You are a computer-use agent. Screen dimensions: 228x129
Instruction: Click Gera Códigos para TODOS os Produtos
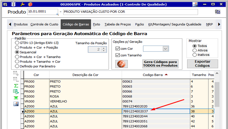pyautogui.click(x=160, y=64)
